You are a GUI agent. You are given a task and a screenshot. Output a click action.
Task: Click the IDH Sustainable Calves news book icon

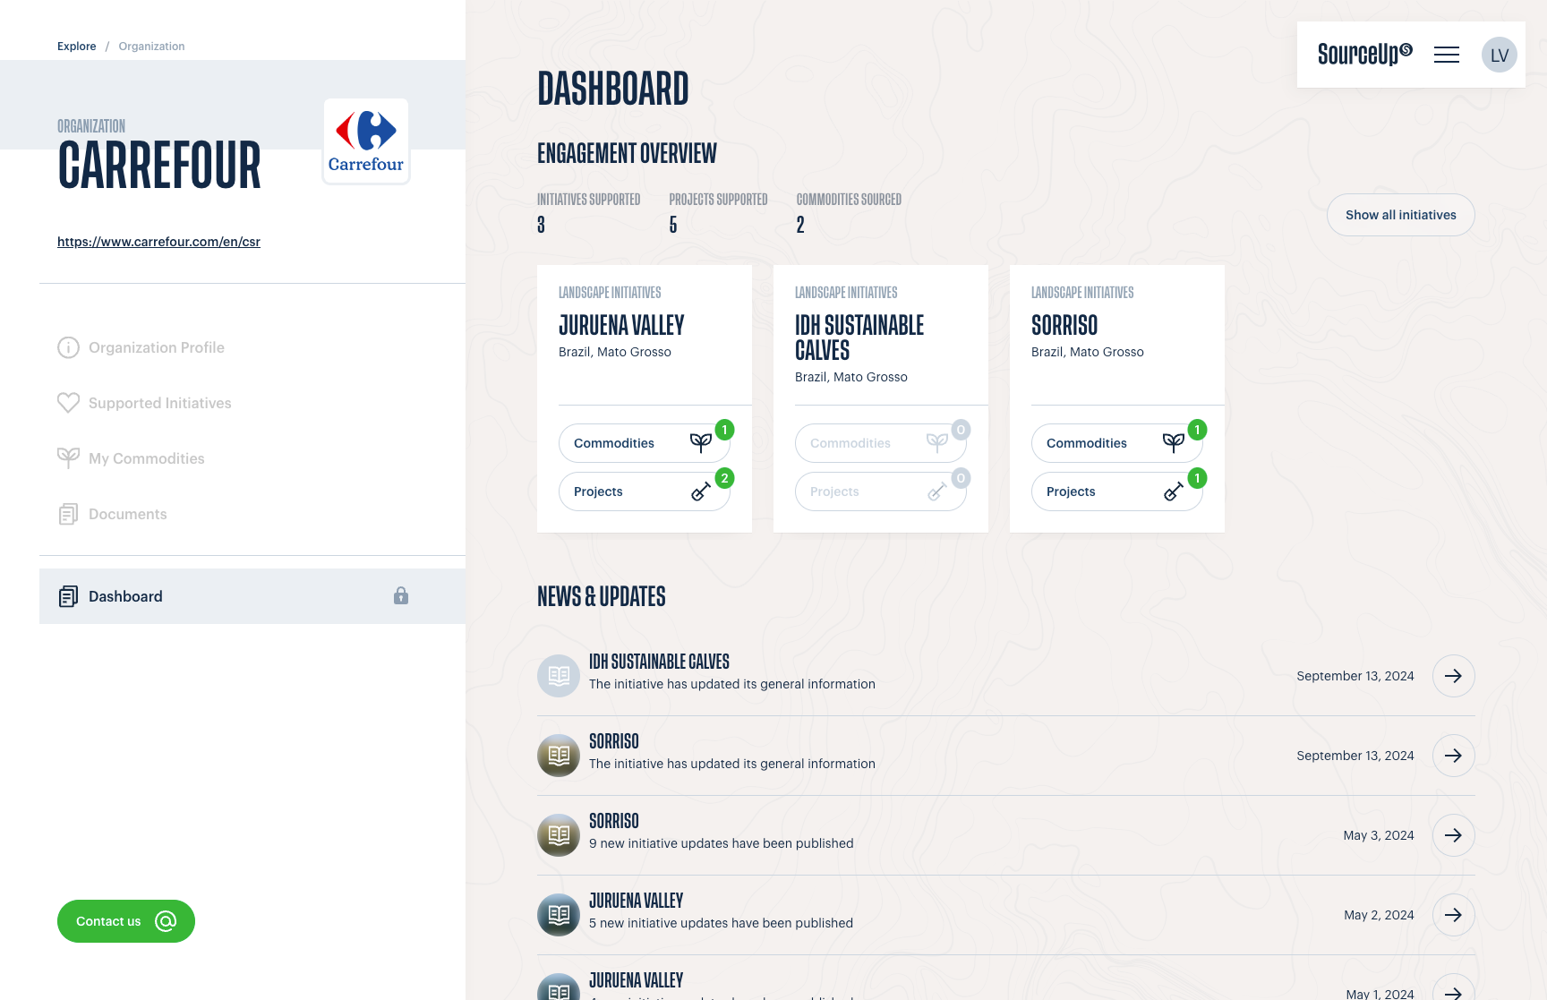[x=559, y=676]
